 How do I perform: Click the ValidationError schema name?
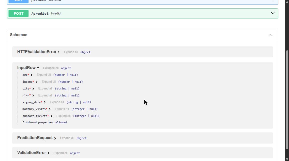32,153
